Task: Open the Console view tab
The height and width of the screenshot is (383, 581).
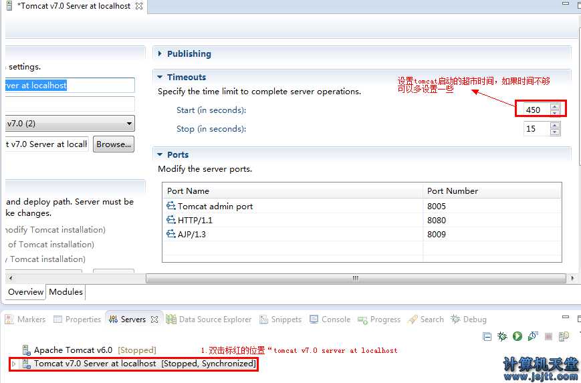Action: pos(330,320)
